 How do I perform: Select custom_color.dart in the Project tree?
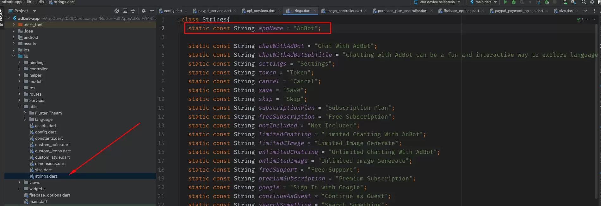click(53, 144)
